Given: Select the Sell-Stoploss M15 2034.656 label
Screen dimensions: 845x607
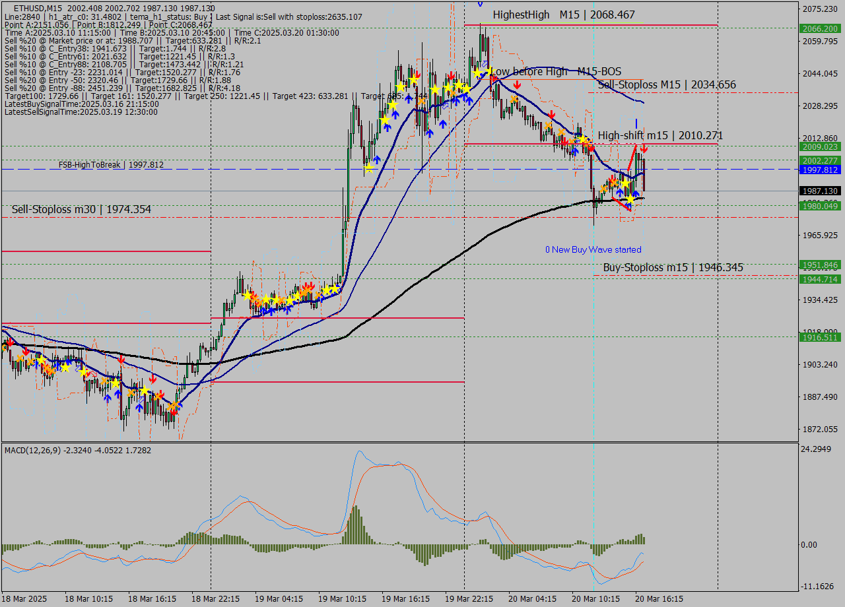Looking at the screenshot, I should point(666,84).
